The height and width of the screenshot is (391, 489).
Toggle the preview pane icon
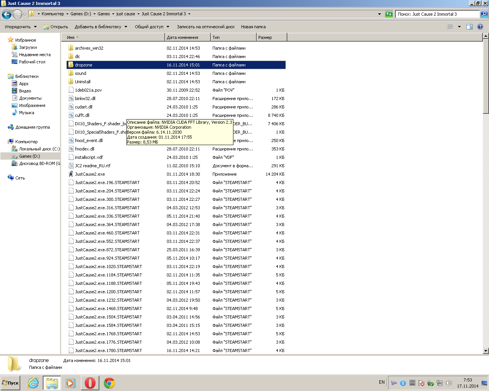470,27
